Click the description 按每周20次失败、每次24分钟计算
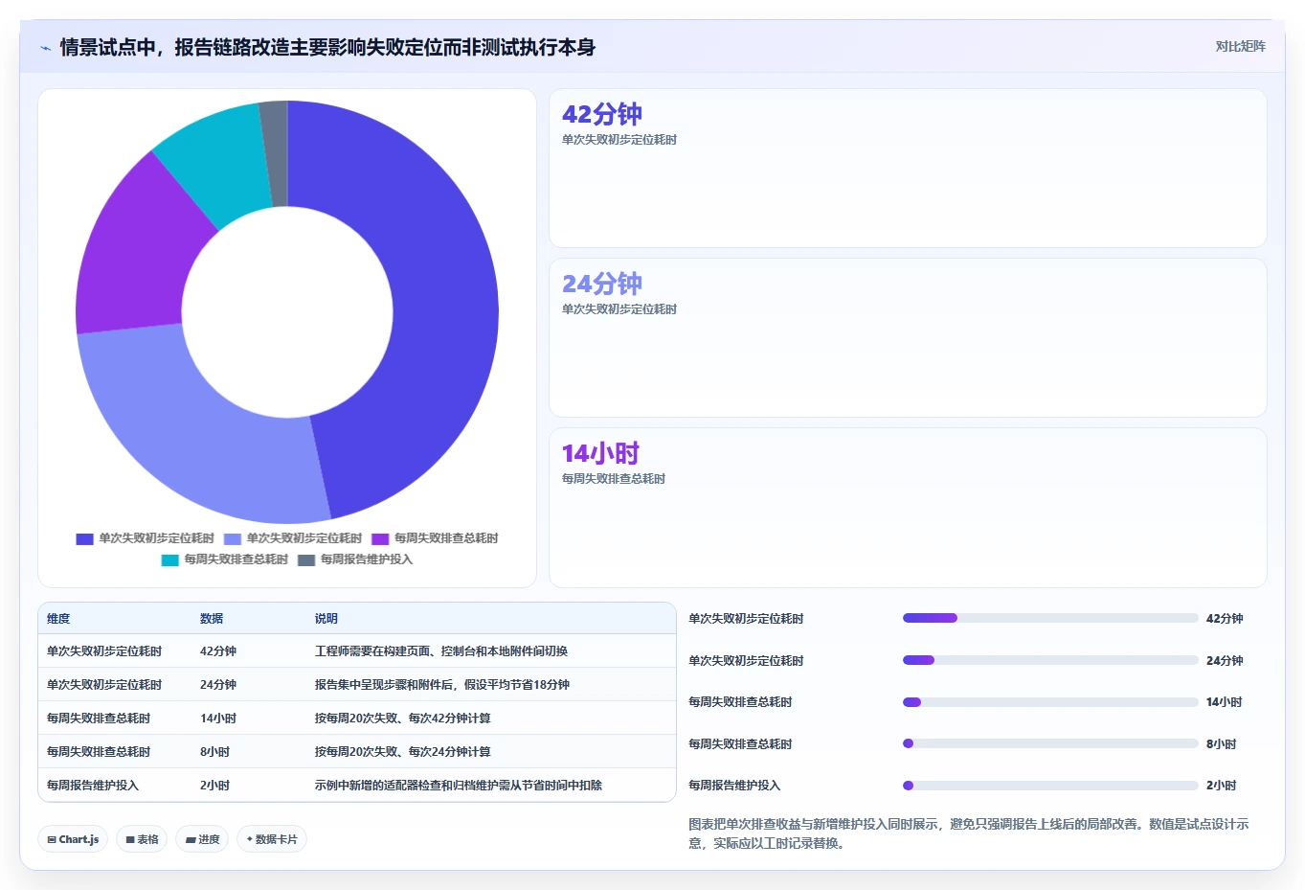 point(403,752)
